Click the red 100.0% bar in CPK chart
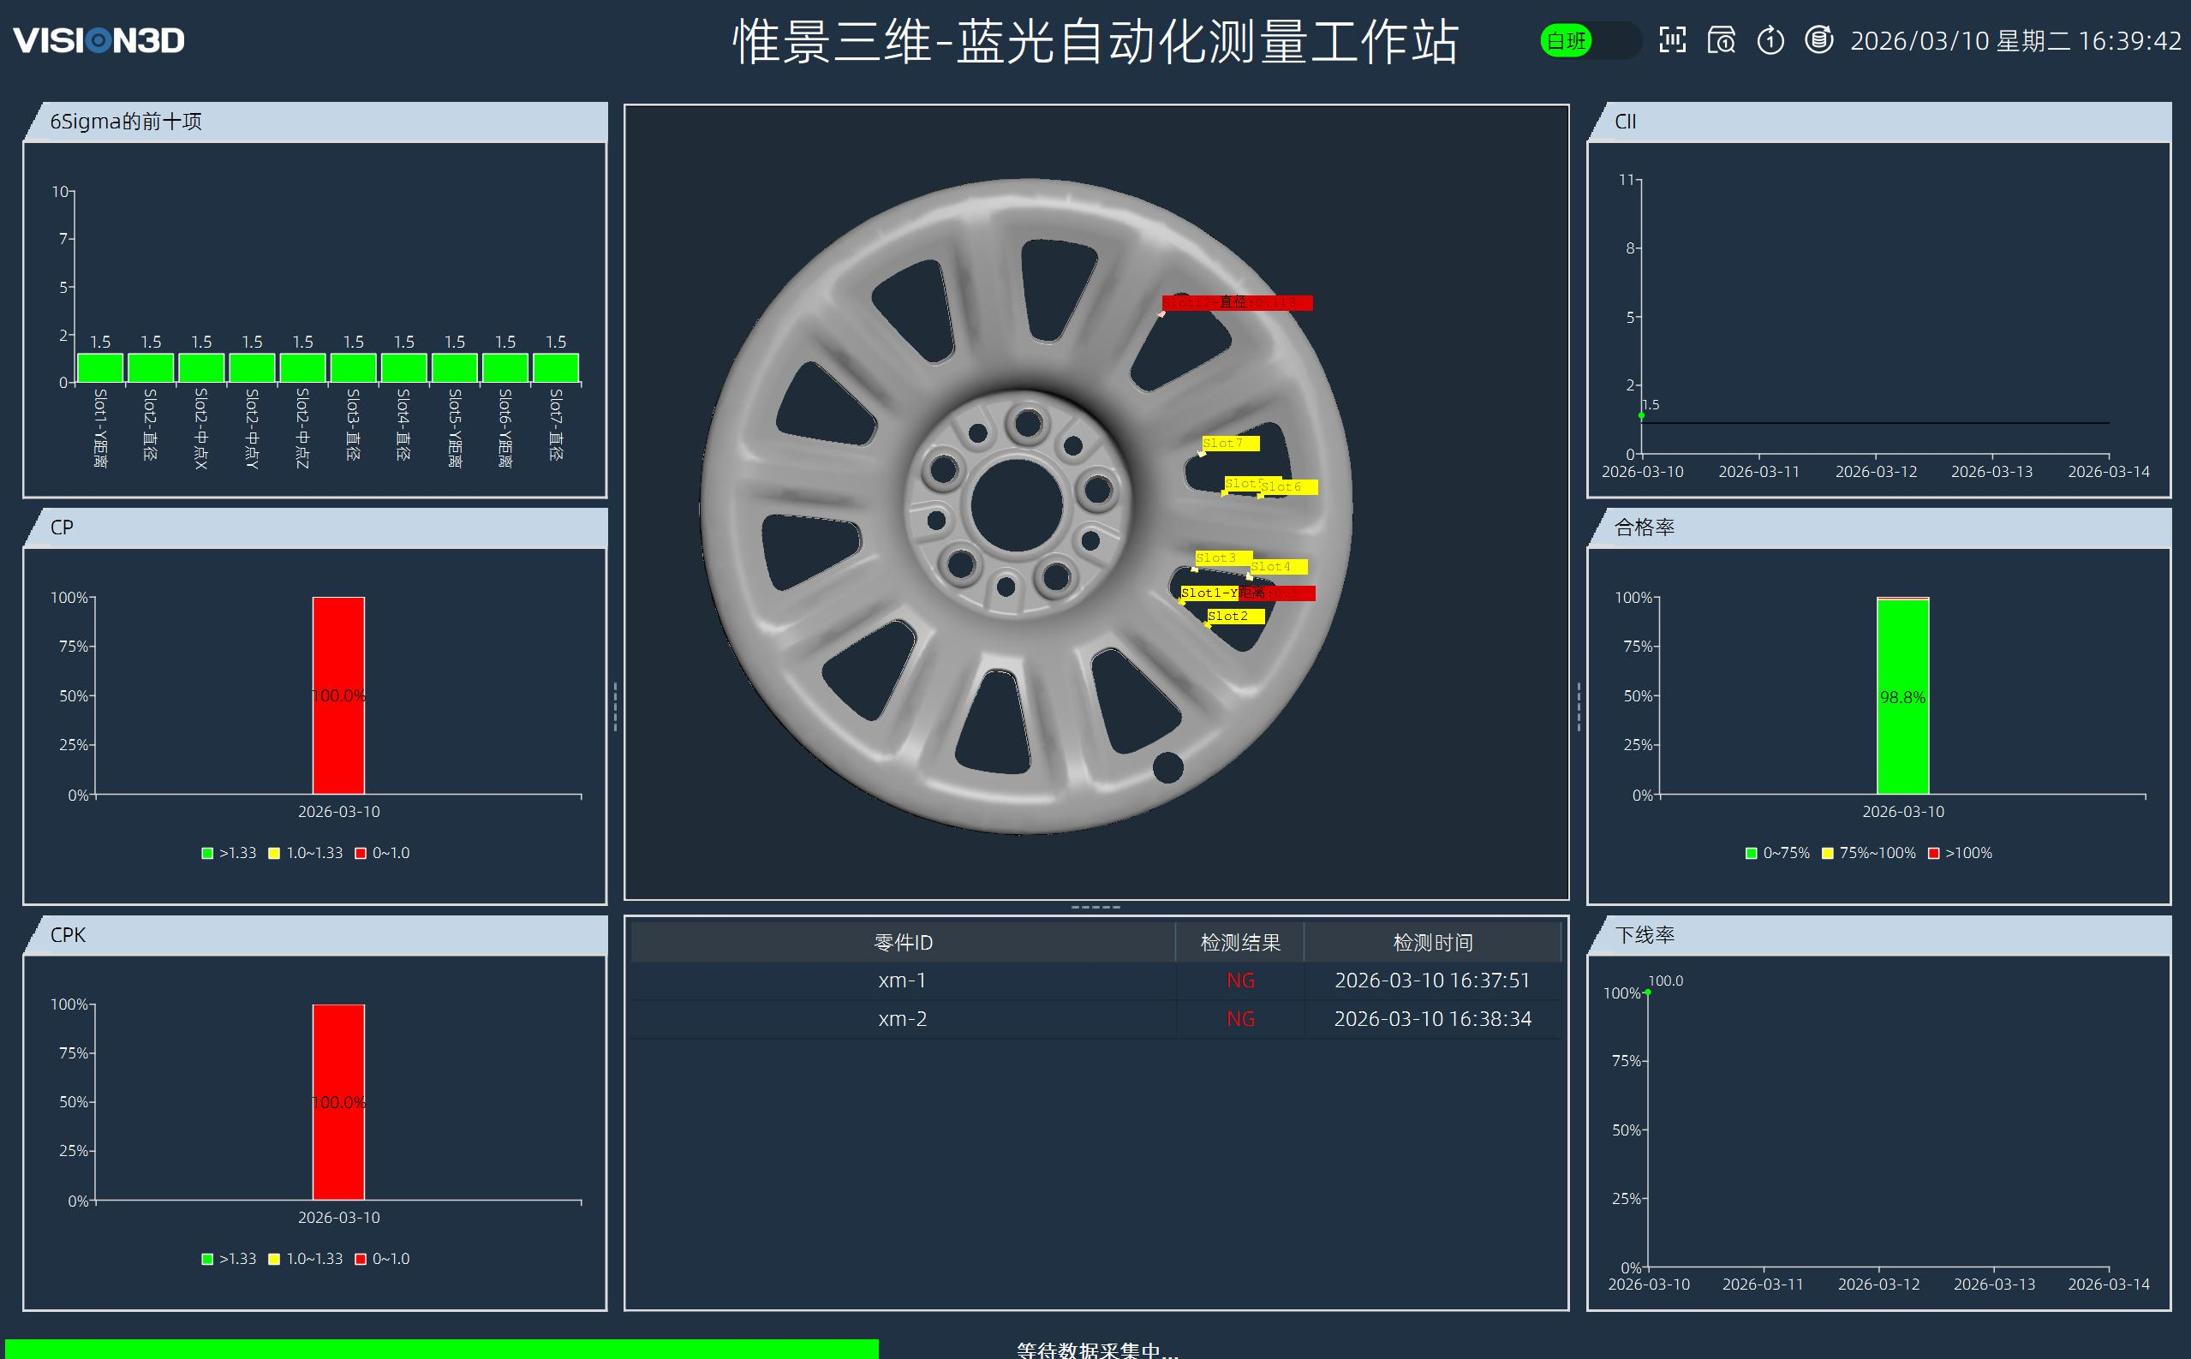 point(339,1102)
